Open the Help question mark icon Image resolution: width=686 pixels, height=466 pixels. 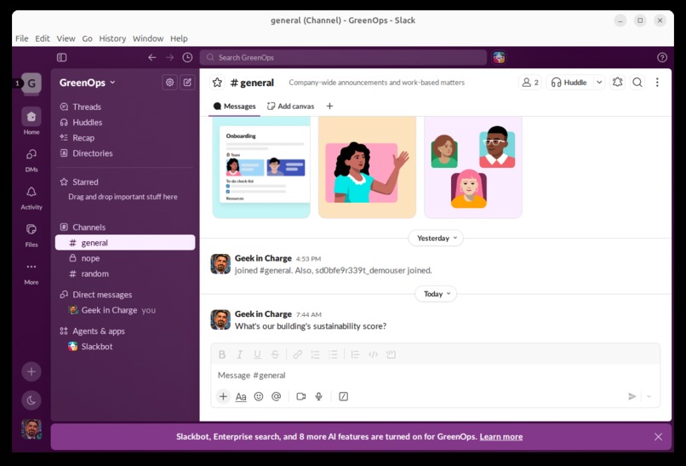pyautogui.click(x=662, y=57)
